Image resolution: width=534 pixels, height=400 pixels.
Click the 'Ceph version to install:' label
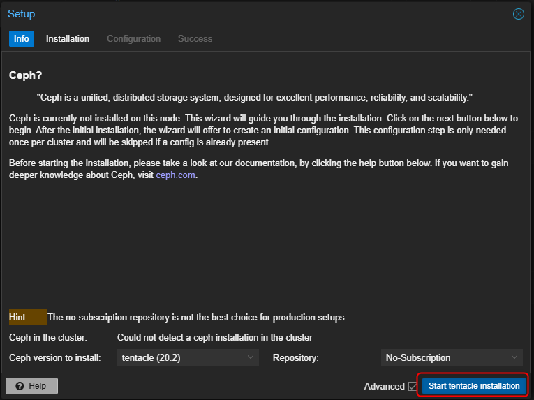pos(55,357)
